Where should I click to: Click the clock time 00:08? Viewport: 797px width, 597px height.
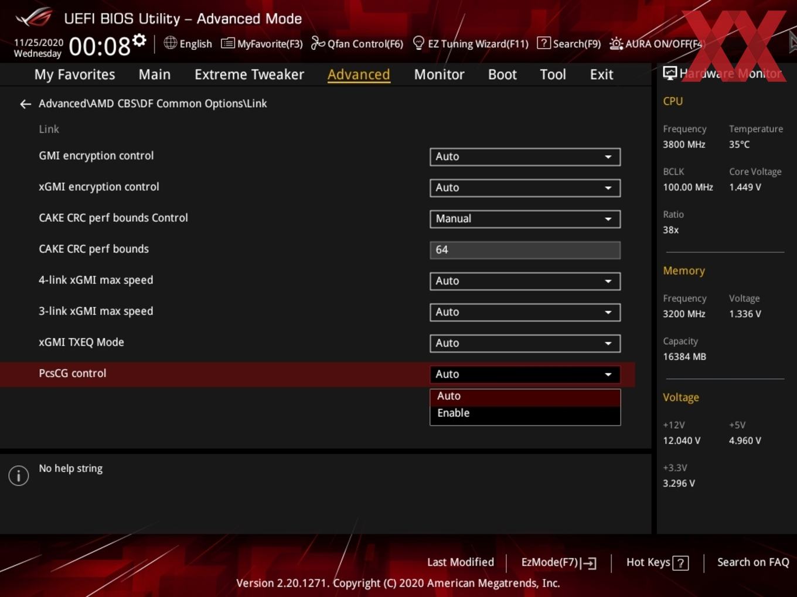pyautogui.click(x=100, y=46)
